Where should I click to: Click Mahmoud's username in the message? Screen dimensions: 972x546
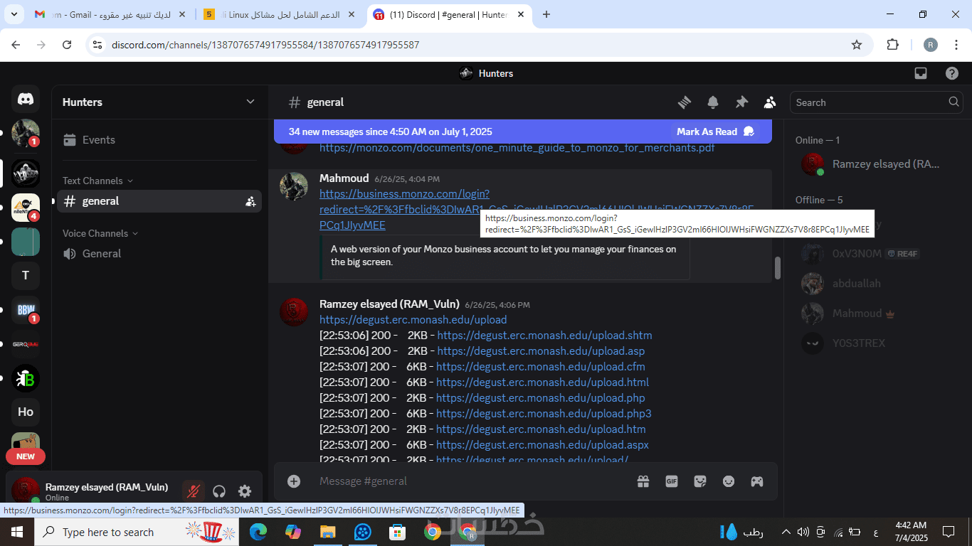click(x=344, y=178)
